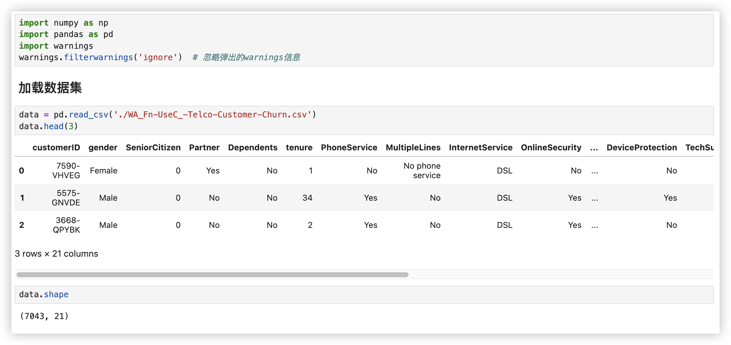The width and height of the screenshot is (731, 345).
Task: Click the gender column header
Action: click(103, 147)
